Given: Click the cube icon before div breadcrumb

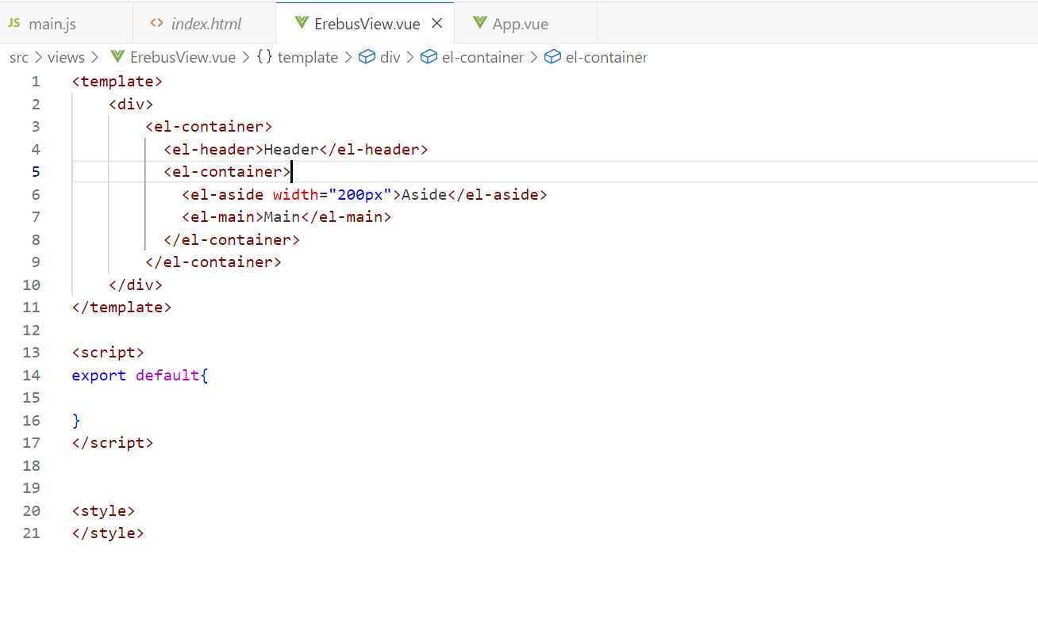Looking at the screenshot, I should tap(367, 57).
